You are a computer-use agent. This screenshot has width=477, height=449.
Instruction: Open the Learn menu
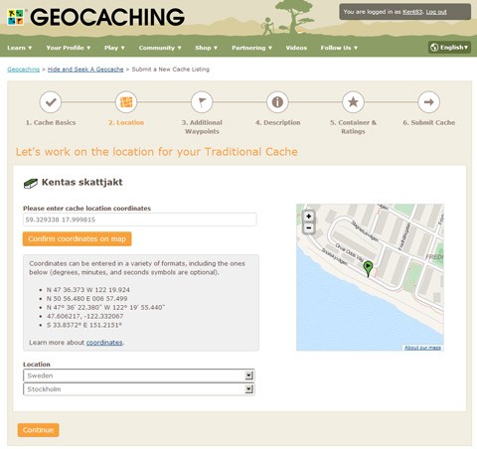tap(20, 48)
